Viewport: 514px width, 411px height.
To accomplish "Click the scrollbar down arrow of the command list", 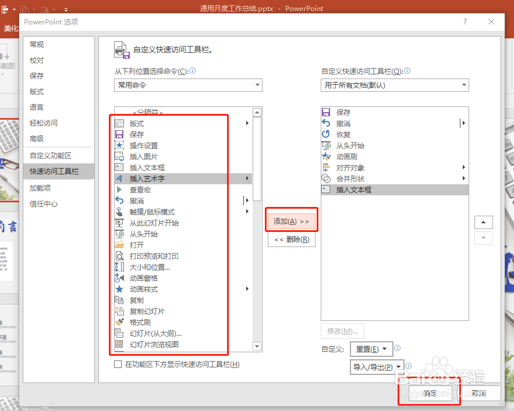I will pyautogui.click(x=257, y=346).
